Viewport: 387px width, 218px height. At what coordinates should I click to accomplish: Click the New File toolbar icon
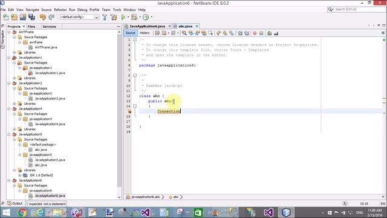point(6,17)
